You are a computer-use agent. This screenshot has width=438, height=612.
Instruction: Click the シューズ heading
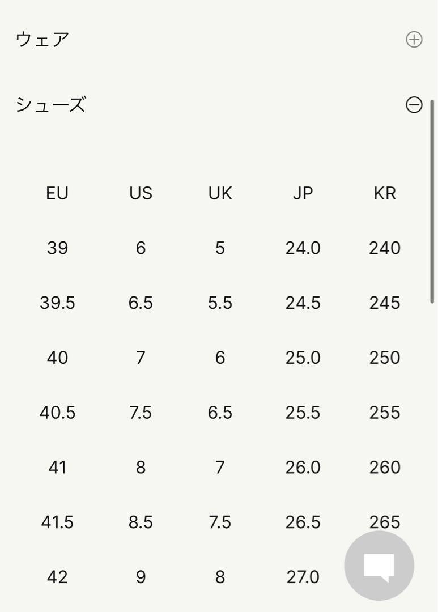[x=50, y=105]
